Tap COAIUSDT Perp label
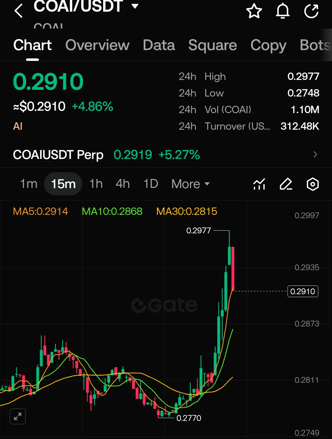332x439 pixels. click(x=58, y=155)
